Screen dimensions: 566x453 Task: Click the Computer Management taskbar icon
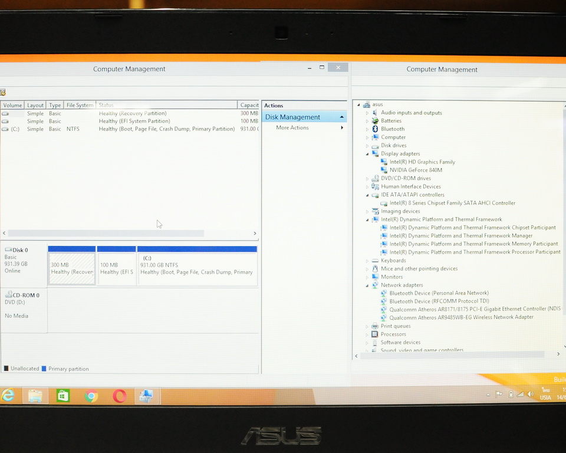tap(147, 396)
